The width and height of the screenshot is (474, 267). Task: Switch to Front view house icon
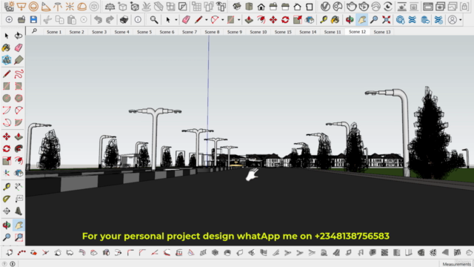tap(261, 7)
